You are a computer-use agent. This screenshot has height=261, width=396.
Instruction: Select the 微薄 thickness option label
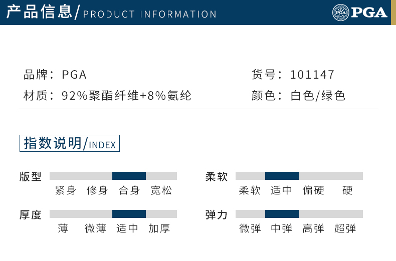[x=95, y=228]
